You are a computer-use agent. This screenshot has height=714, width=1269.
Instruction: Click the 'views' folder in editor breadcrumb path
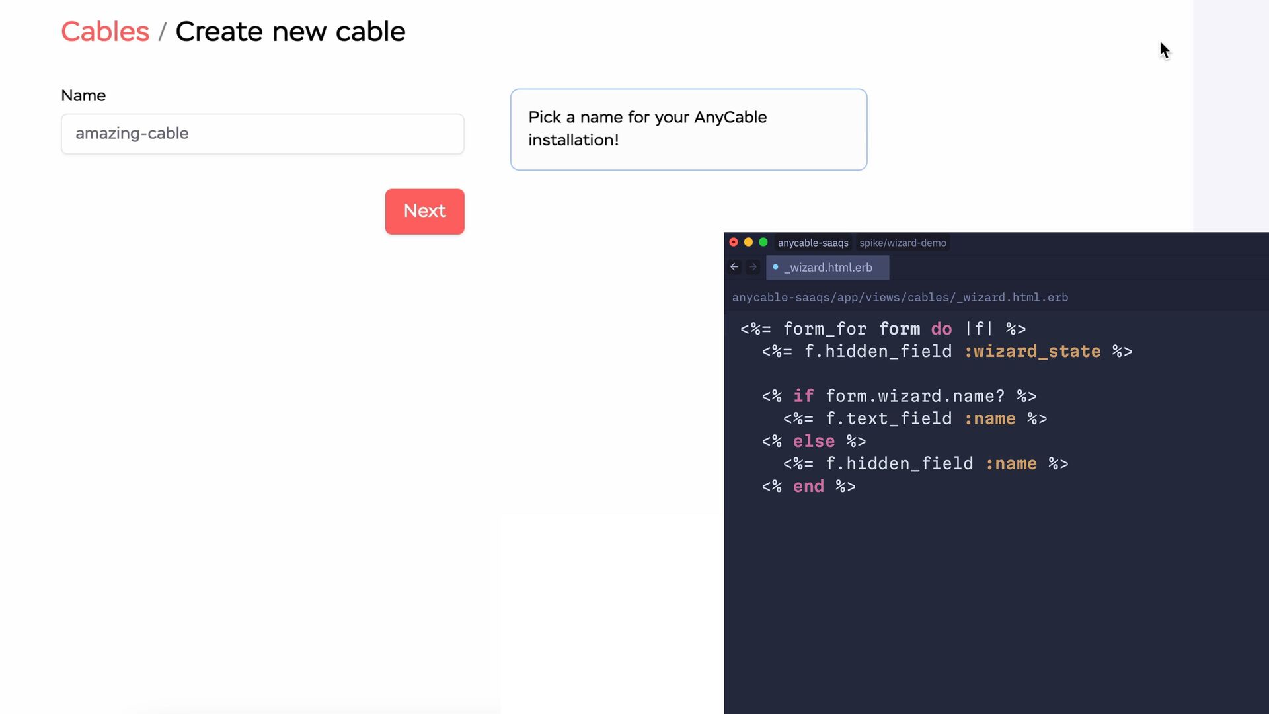883,297
